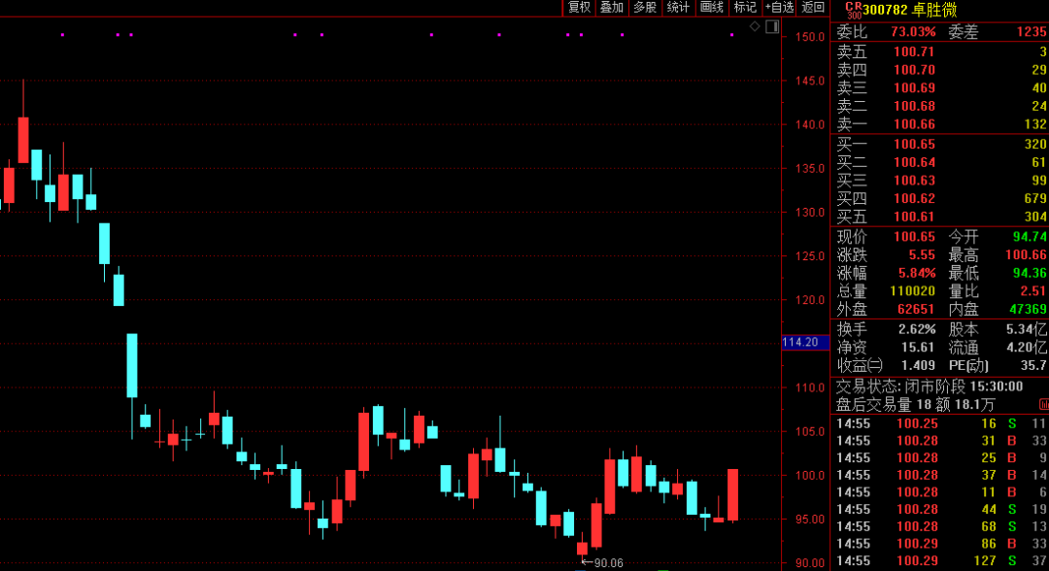Open the after-hours trading chart icon

pos(1043,405)
